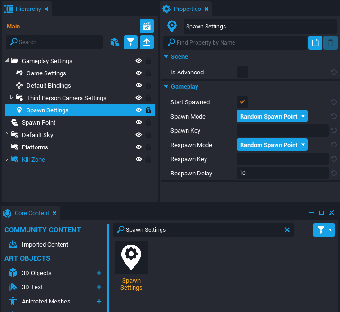
Task: Hide the Spawn Point object with eye icon
Action: [x=139, y=122]
